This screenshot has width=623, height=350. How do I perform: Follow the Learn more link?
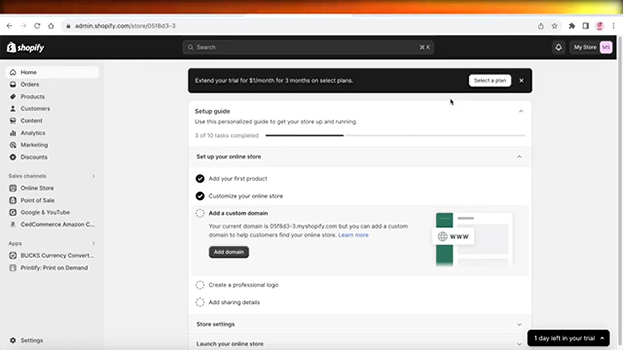click(353, 235)
